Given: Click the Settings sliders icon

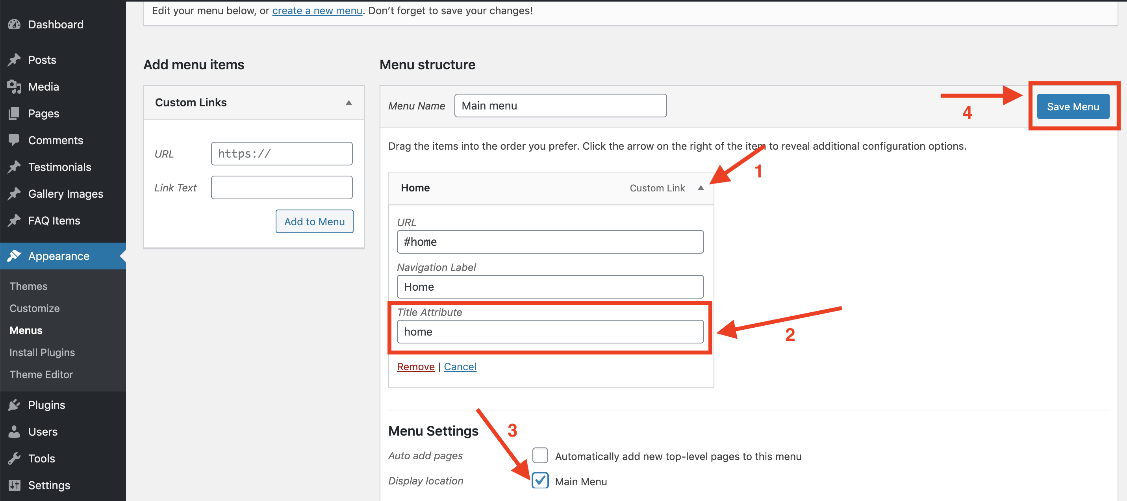Looking at the screenshot, I should 14,485.
